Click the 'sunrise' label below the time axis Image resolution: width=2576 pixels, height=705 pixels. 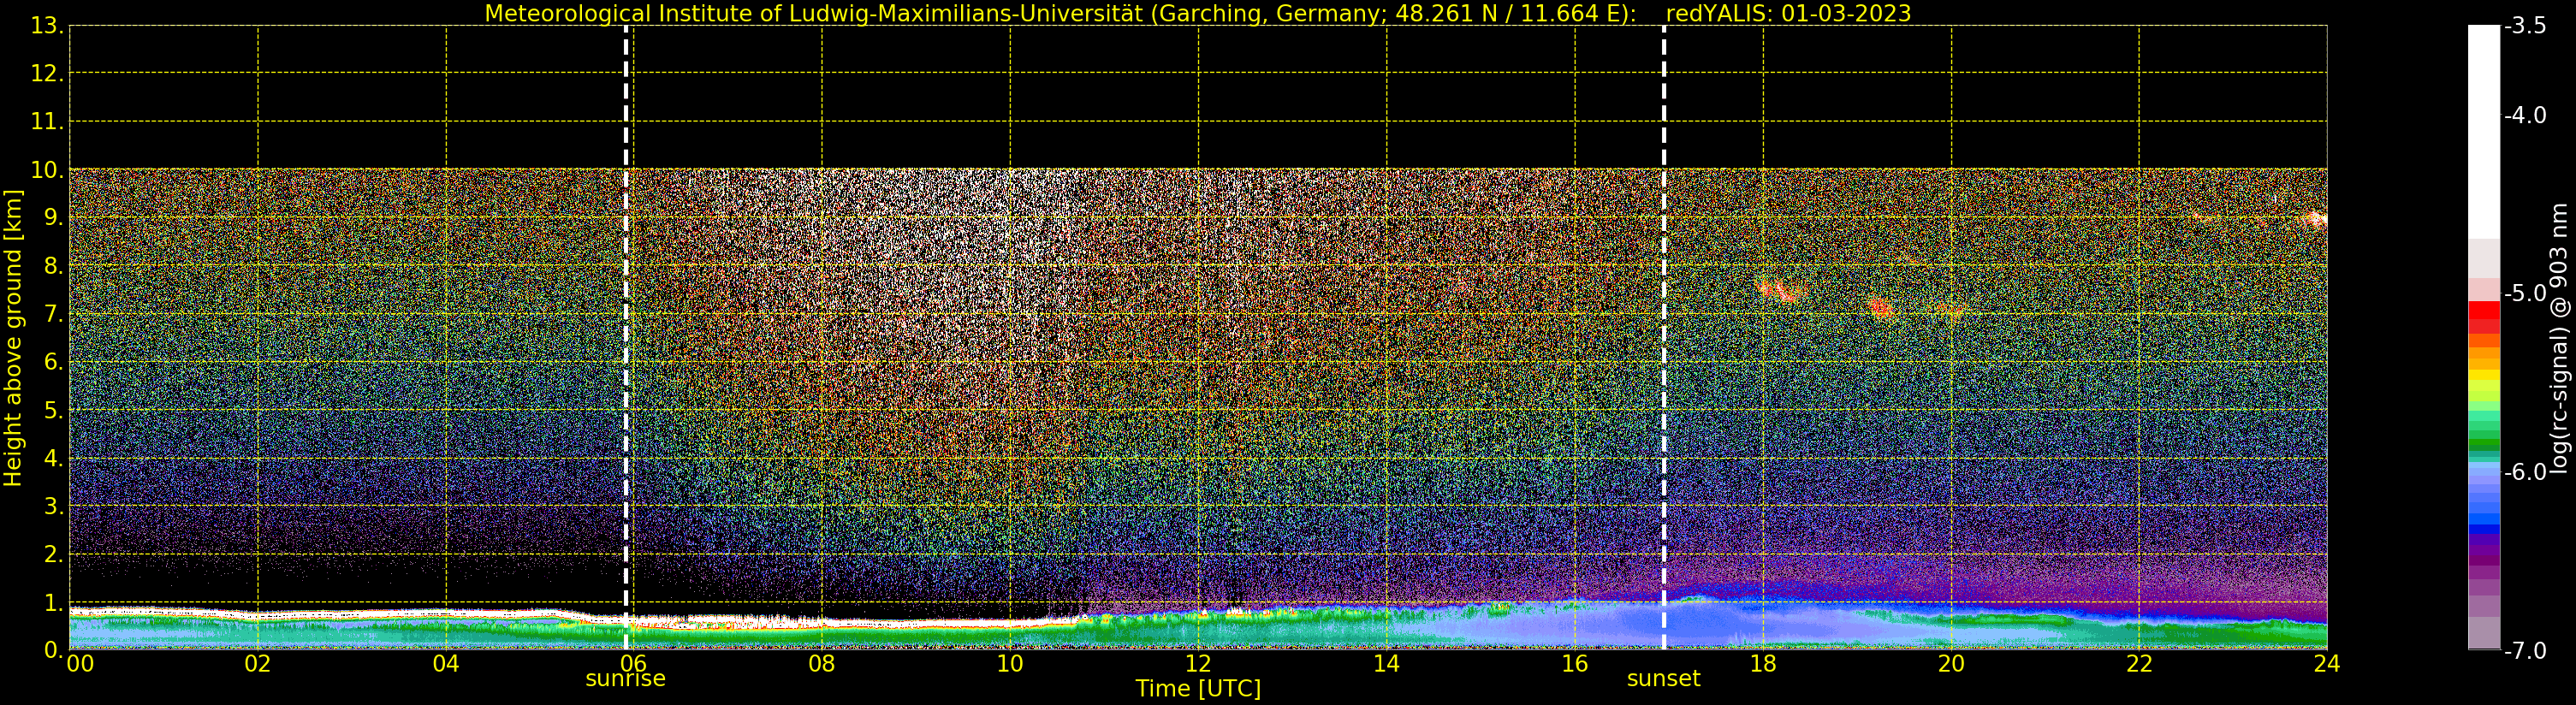[625, 679]
